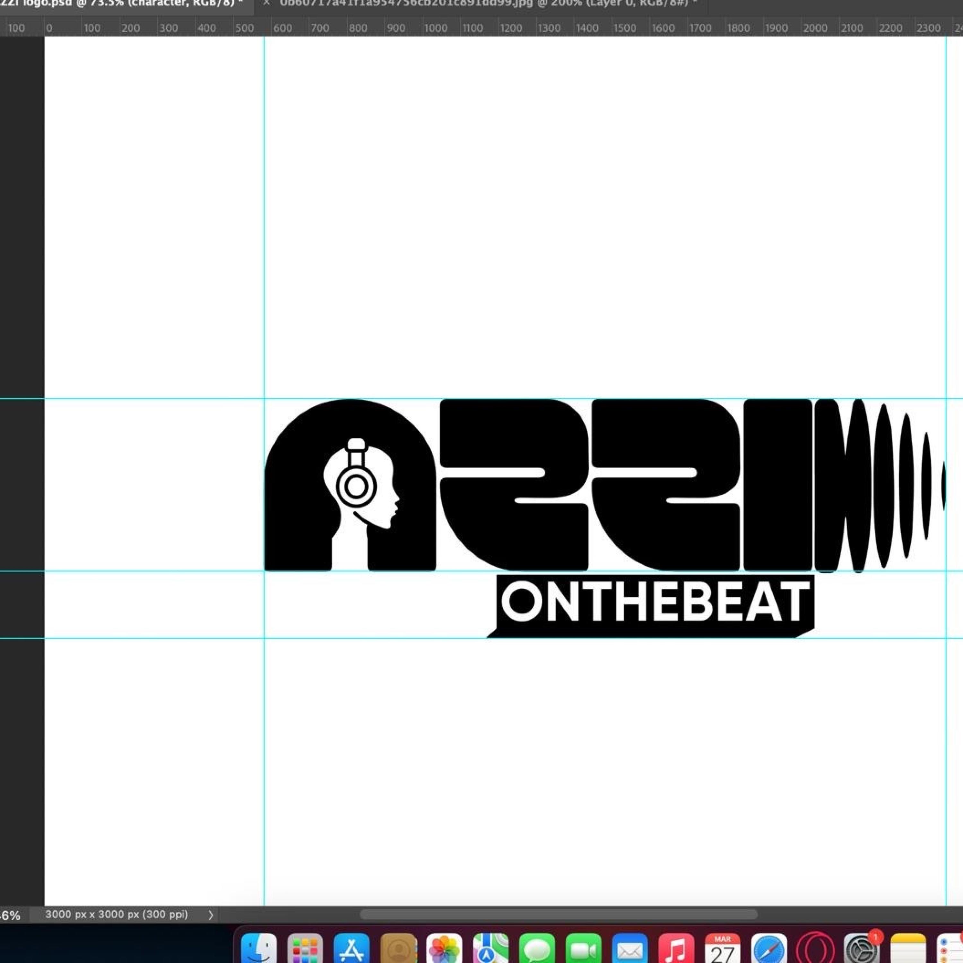The height and width of the screenshot is (963, 963).
Task: Open Launchpad from the dock
Action: (x=305, y=947)
